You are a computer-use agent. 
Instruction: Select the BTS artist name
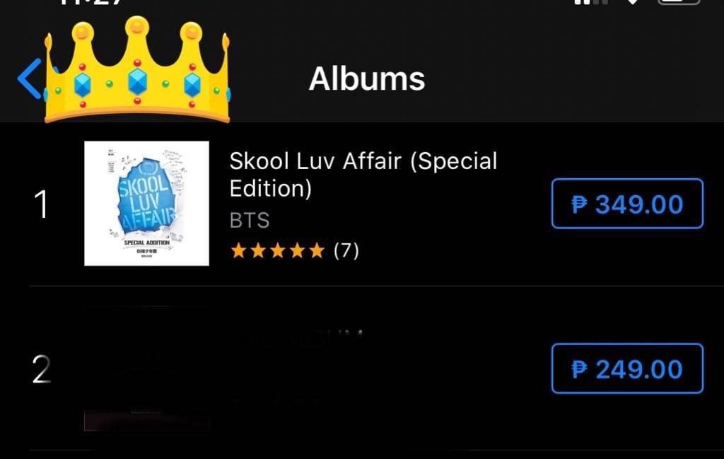pyautogui.click(x=250, y=220)
